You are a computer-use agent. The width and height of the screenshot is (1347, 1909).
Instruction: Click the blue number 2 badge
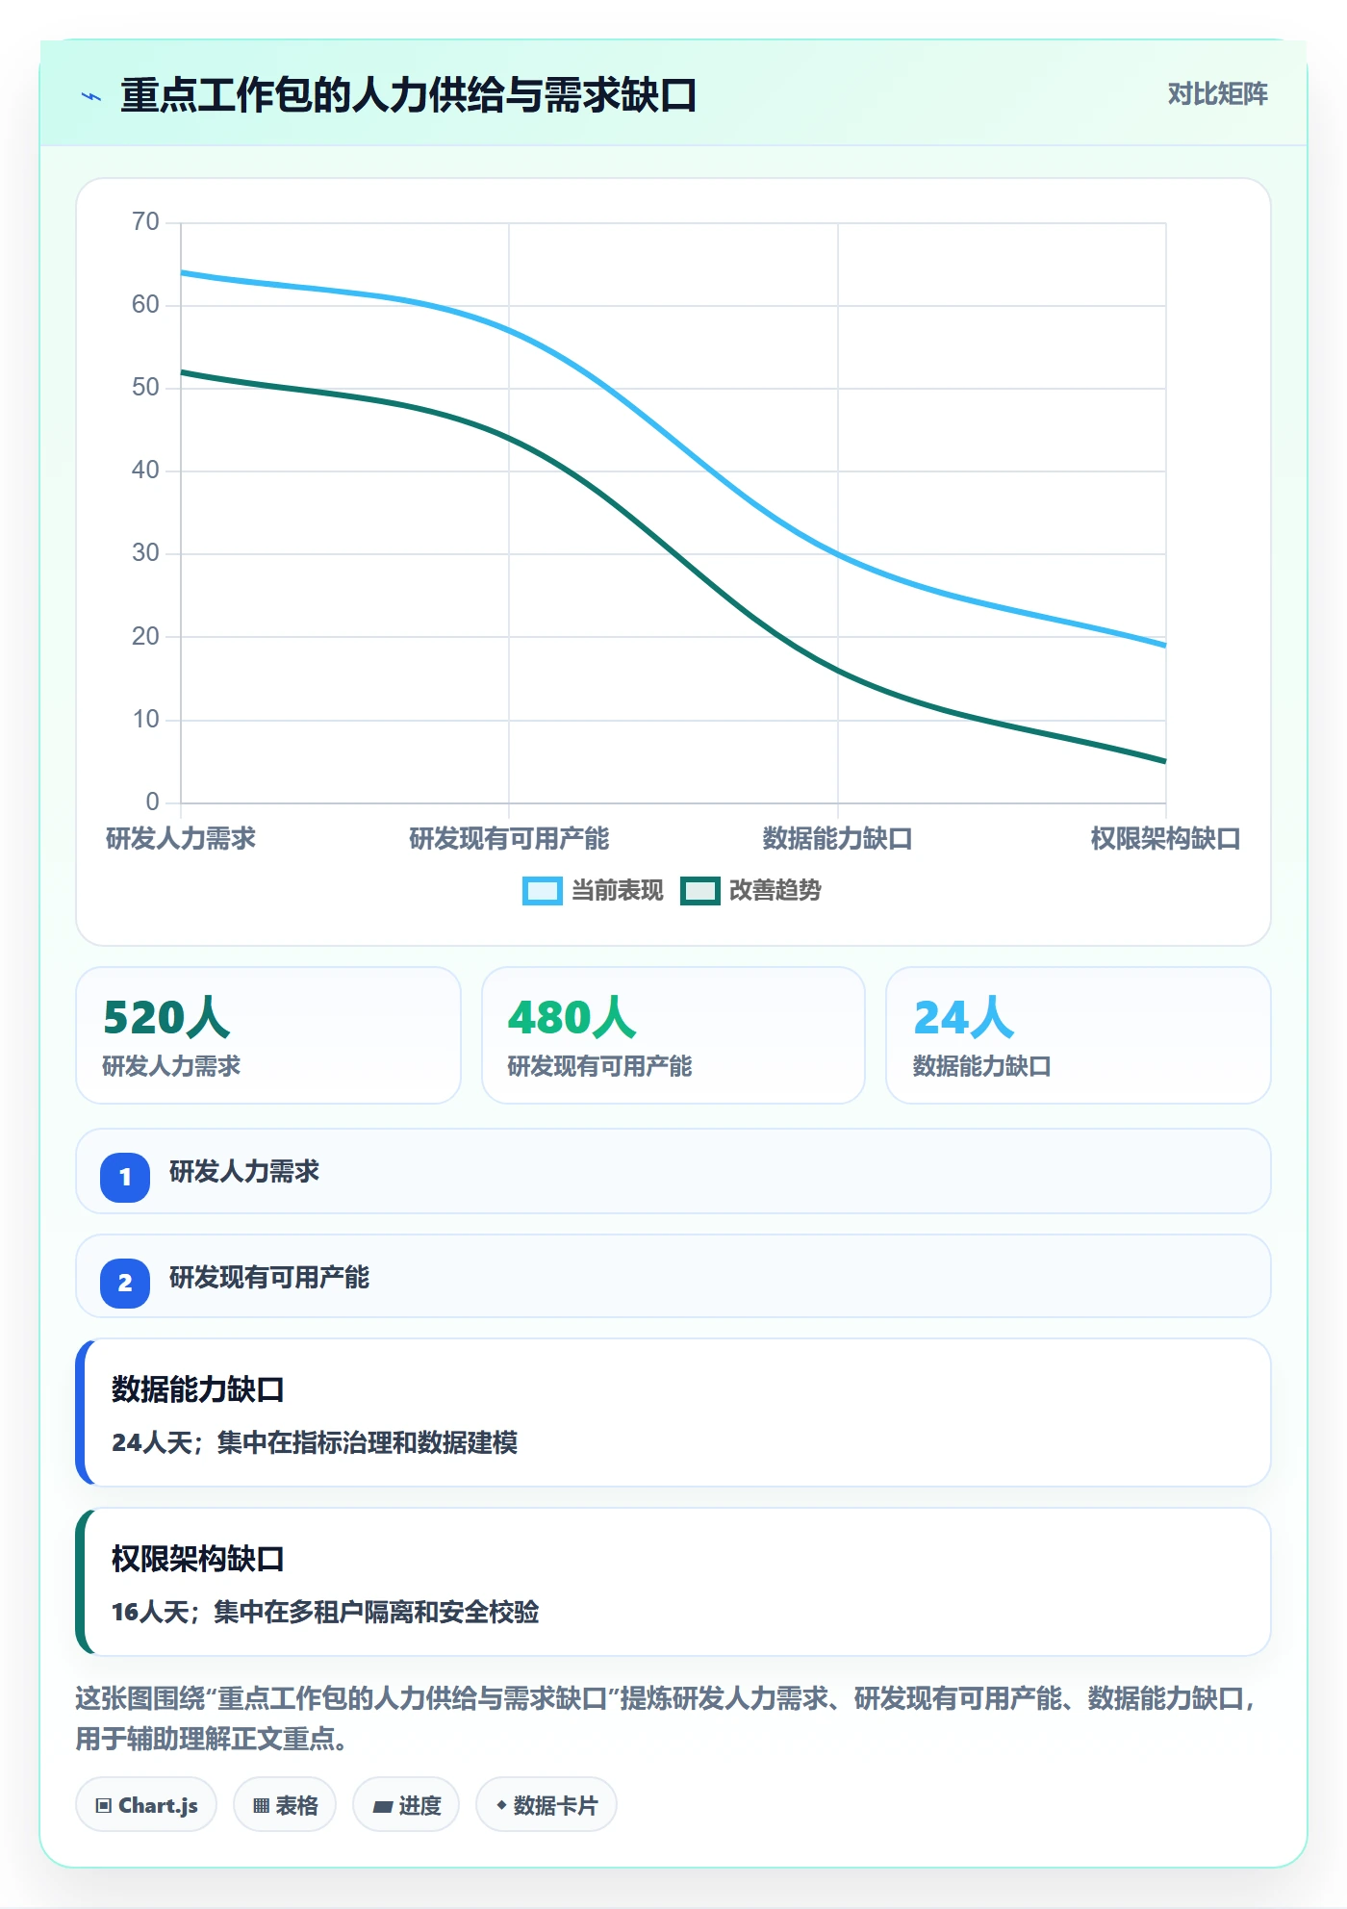(x=125, y=1283)
